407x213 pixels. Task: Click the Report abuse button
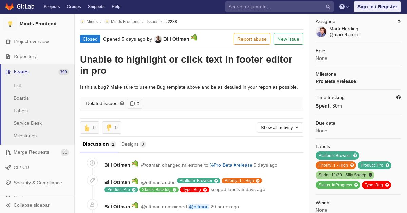[252, 39]
